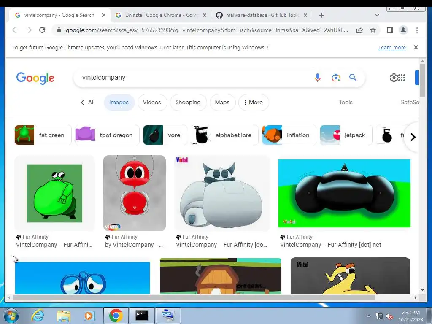Start voice search with the microphone icon
This screenshot has width=432, height=324.
pyautogui.click(x=317, y=78)
